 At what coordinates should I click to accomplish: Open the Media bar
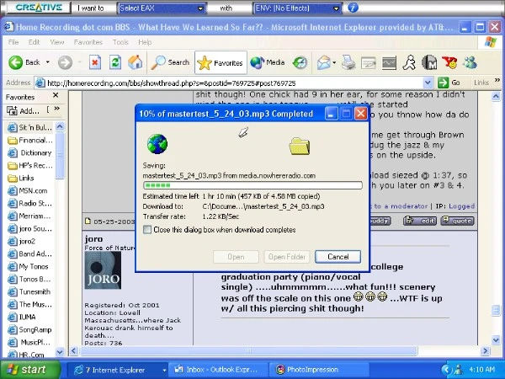tap(268, 62)
